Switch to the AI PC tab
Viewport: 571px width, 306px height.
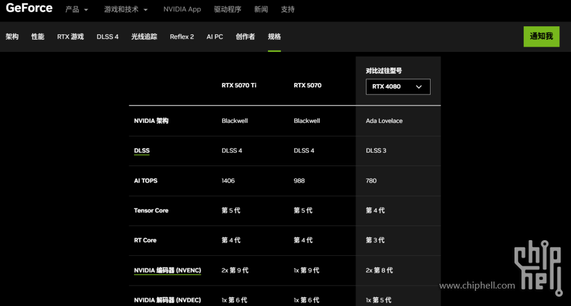point(215,36)
